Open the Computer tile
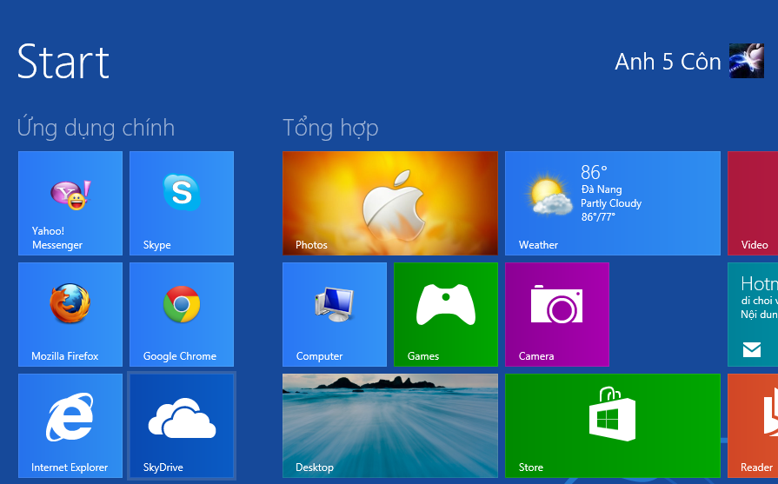The height and width of the screenshot is (484, 778). tap(335, 315)
